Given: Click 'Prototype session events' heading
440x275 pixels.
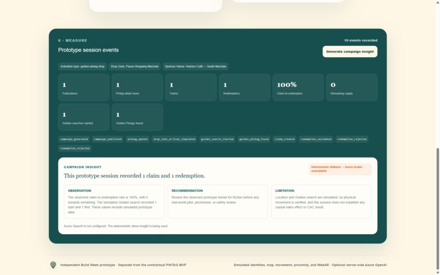Looking at the screenshot, I should click(x=88, y=50).
